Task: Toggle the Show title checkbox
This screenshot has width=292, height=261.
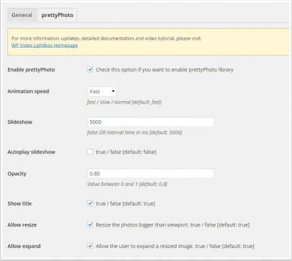Action: point(90,204)
